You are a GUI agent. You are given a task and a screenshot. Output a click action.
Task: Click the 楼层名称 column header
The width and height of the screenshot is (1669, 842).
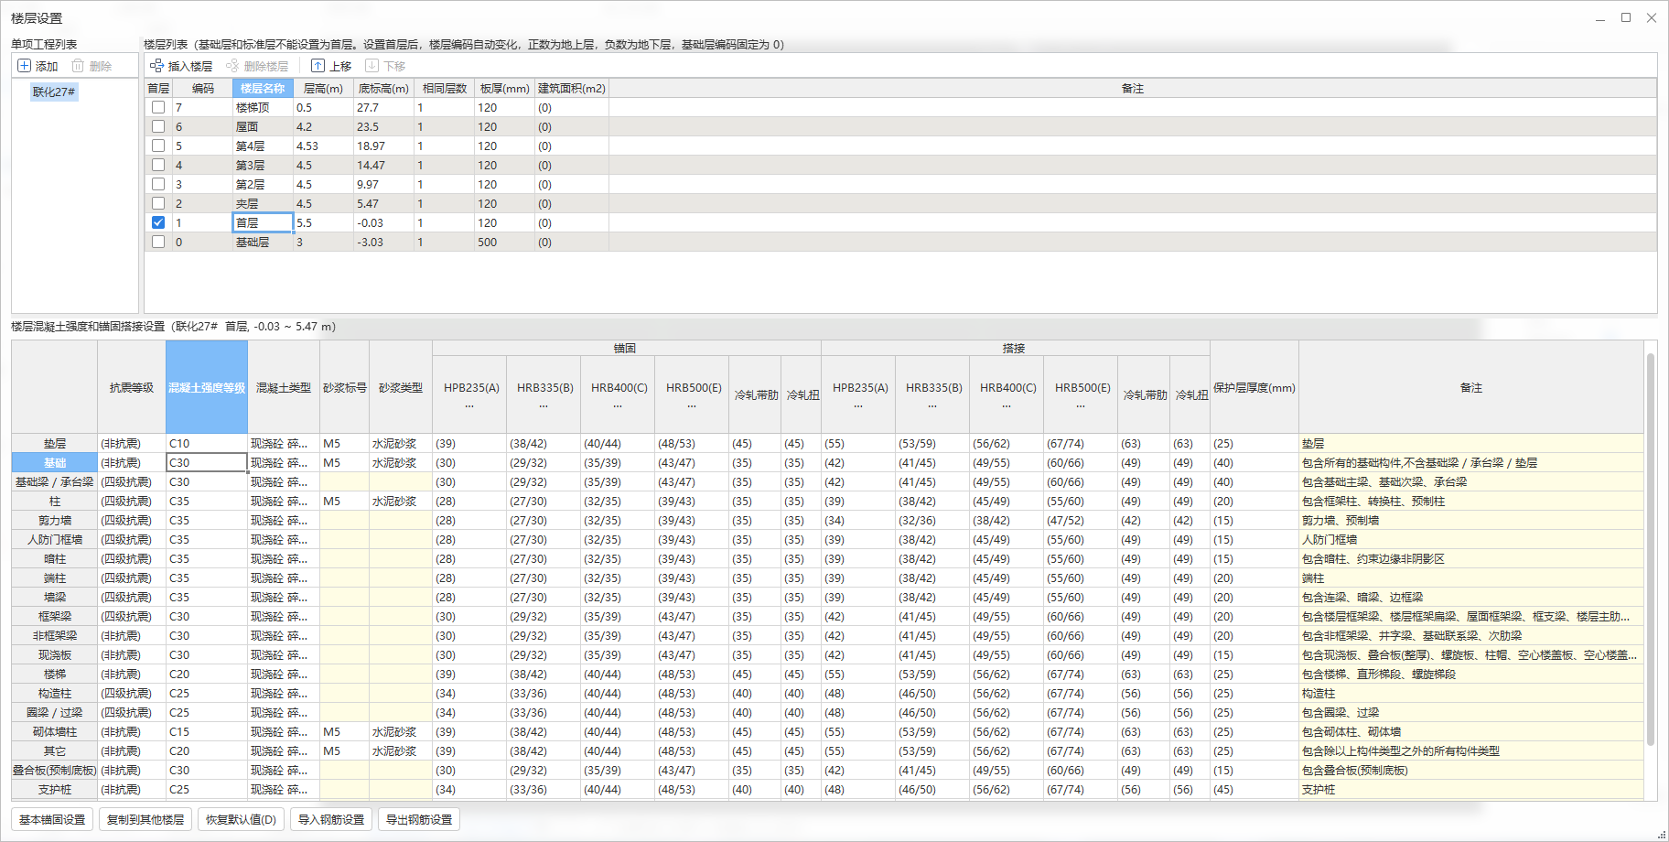tap(263, 88)
